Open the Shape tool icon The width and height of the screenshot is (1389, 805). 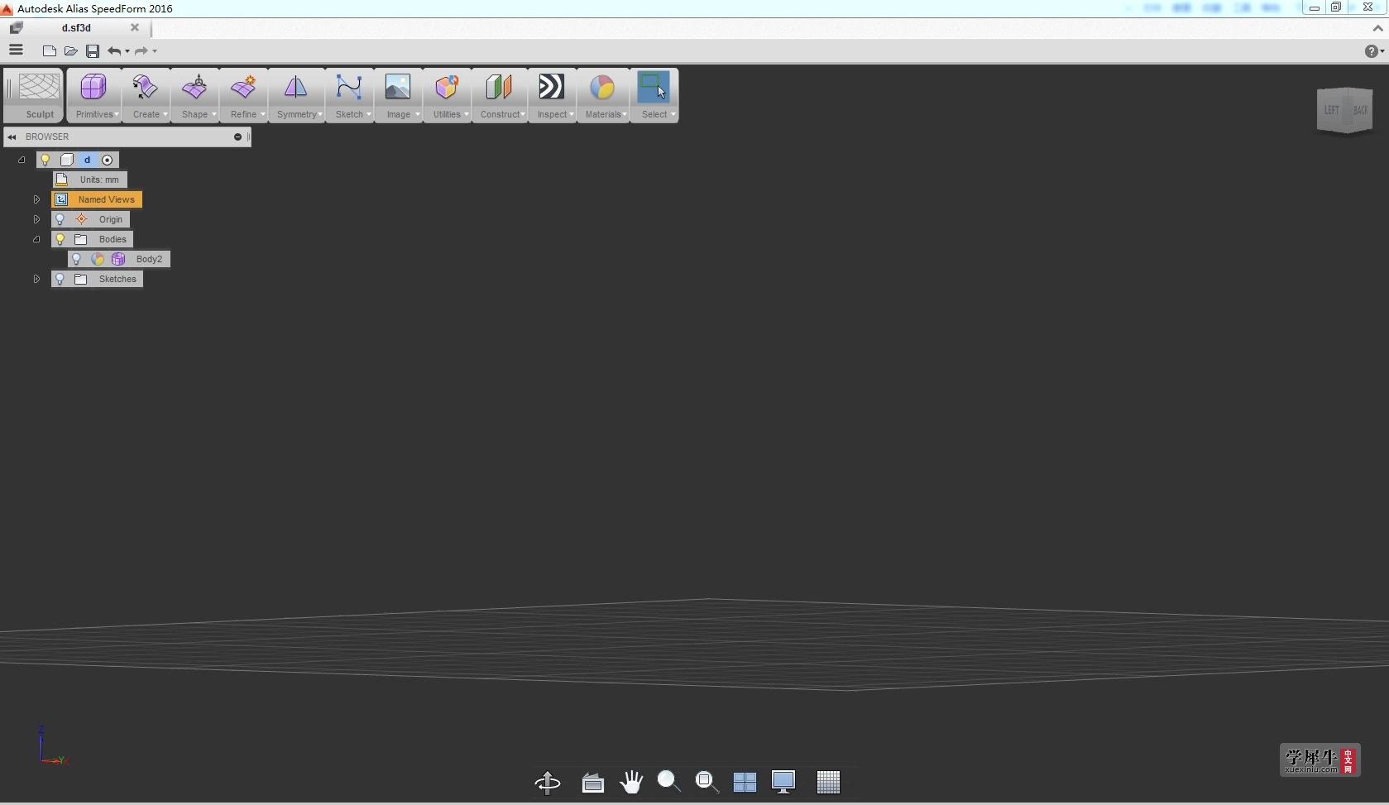pyautogui.click(x=194, y=87)
